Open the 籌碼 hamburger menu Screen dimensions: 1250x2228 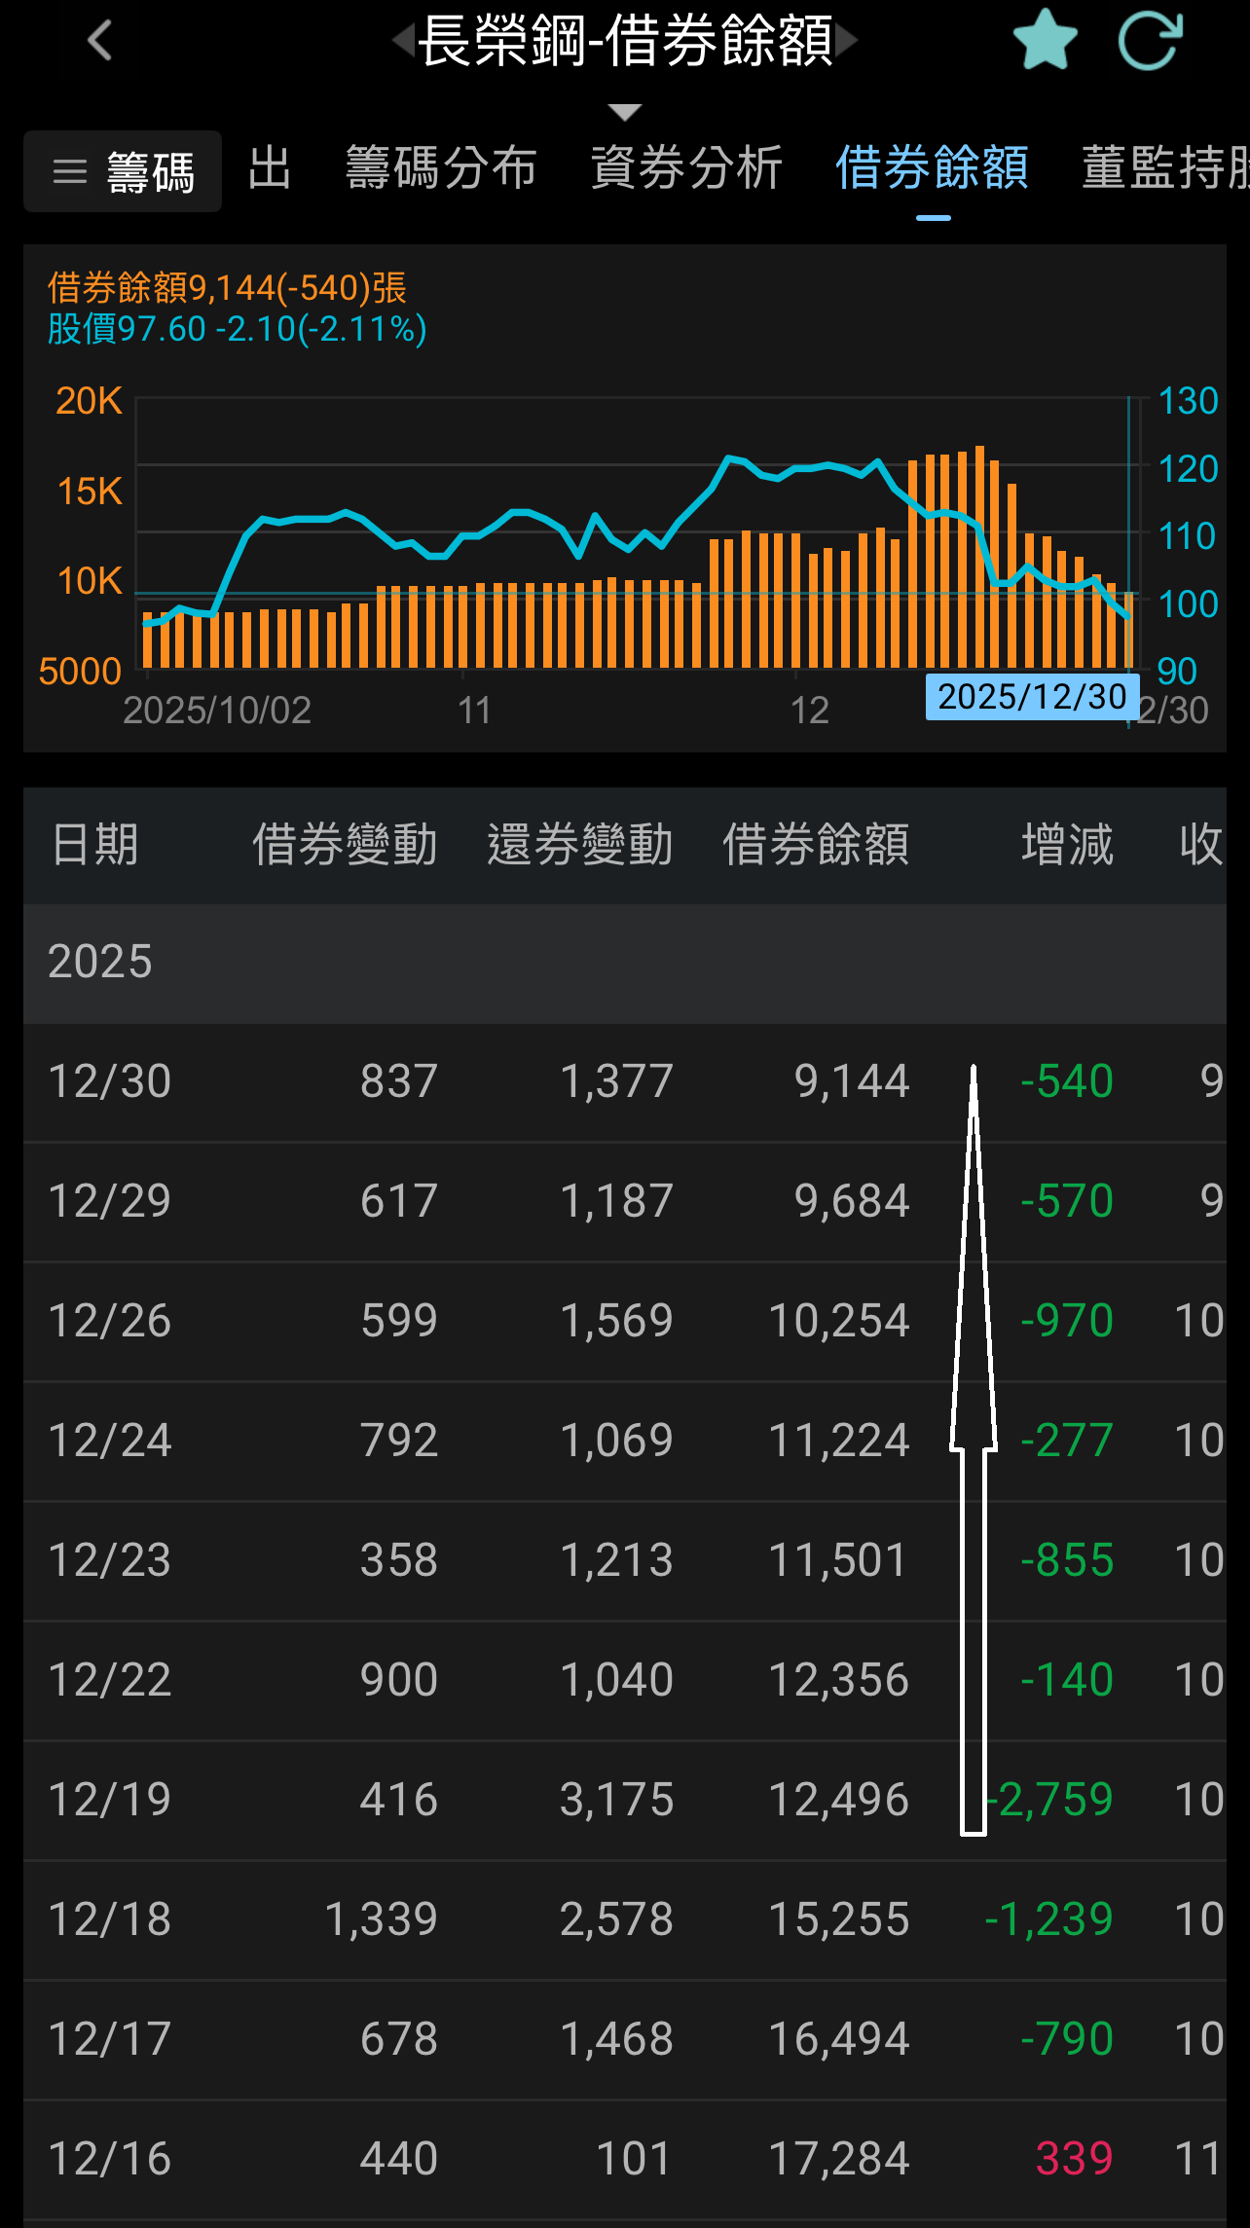(123, 171)
